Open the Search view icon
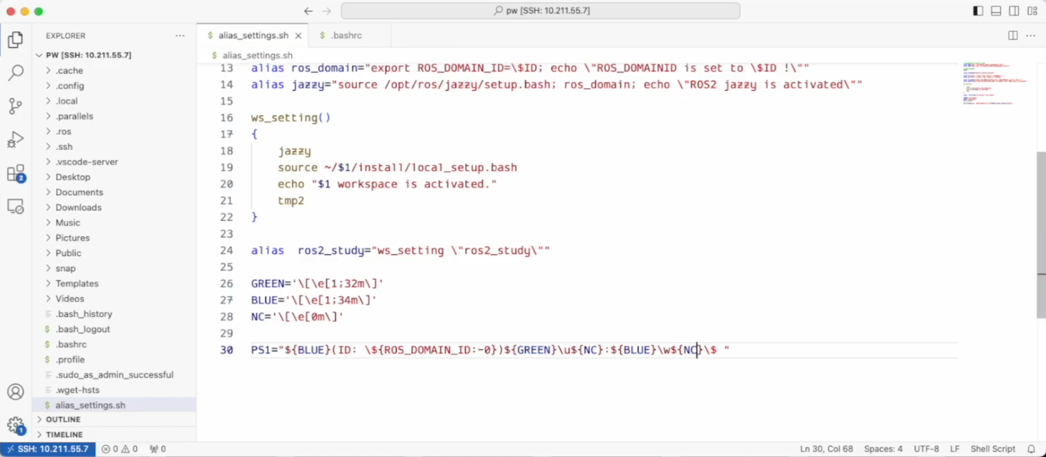Image resolution: width=1046 pixels, height=457 pixels. [16, 73]
